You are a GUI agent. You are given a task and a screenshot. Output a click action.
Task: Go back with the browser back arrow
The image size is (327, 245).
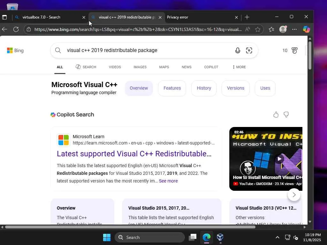pyautogui.click(x=4, y=29)
